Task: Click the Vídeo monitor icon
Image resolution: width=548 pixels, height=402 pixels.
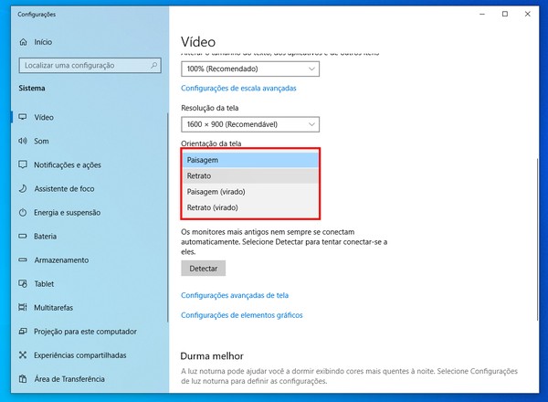Action: [x=23, y=117]
